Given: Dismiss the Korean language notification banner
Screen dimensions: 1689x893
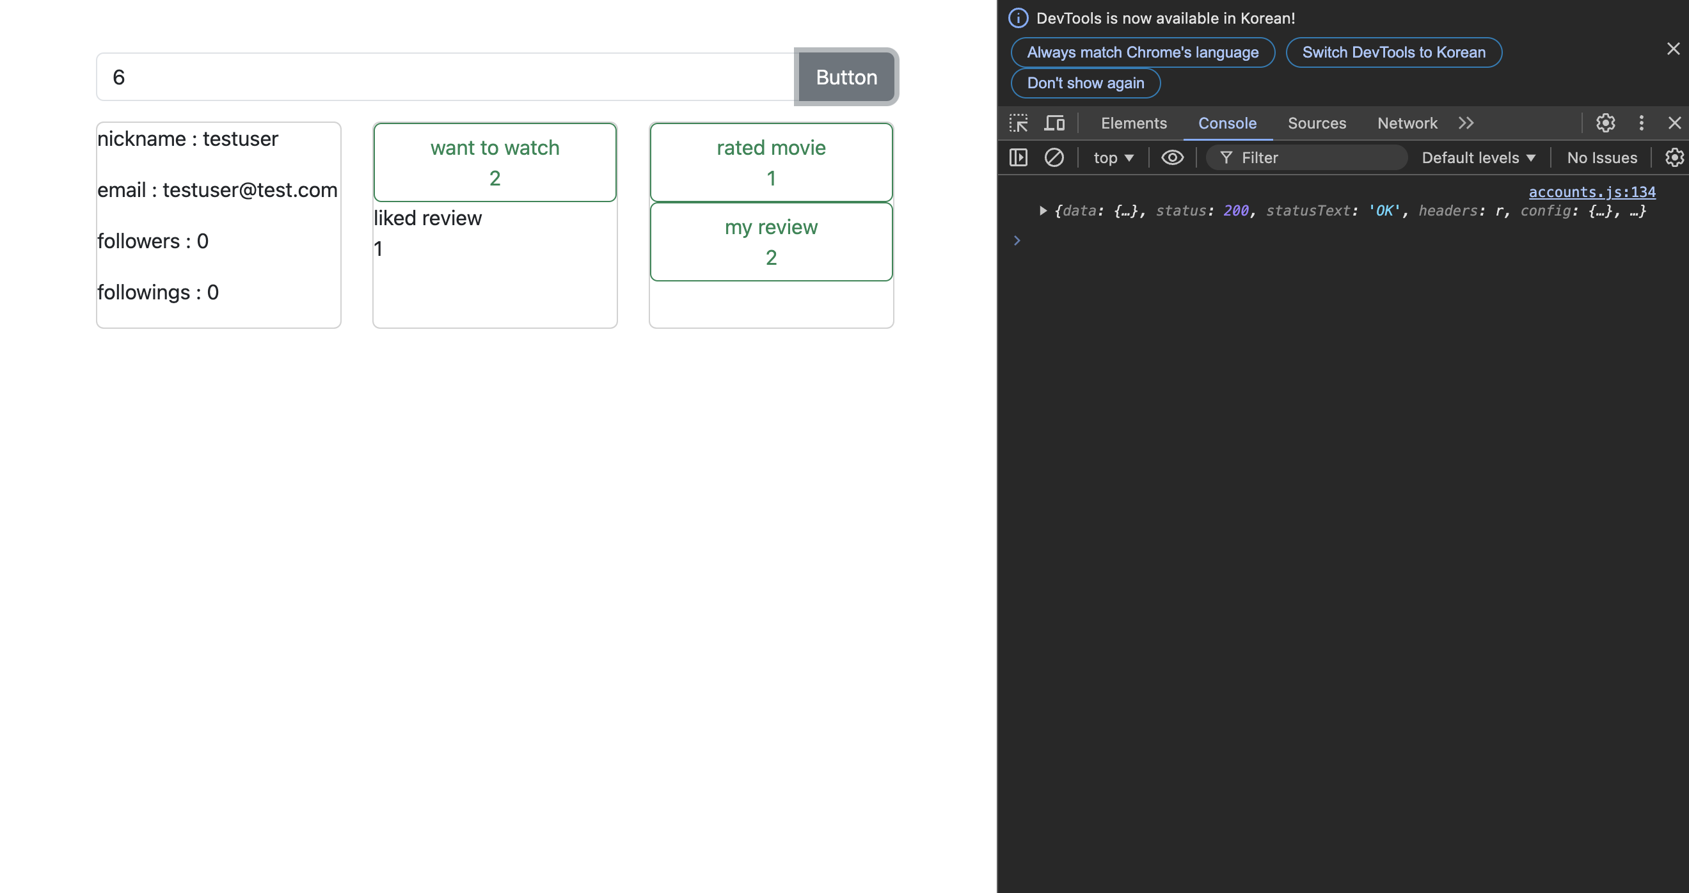Looking at the screenshot, I should (x=1673, y=49).
